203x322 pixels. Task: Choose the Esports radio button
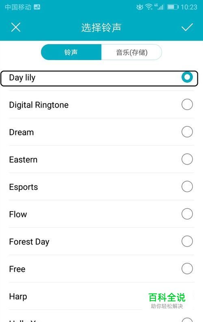click(x=187, y=186)
